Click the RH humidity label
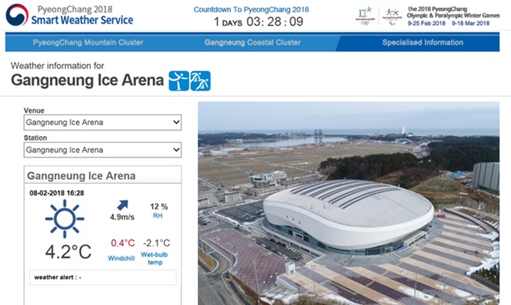This screenshot has height=305, width=511. click(x=158, y=216)
